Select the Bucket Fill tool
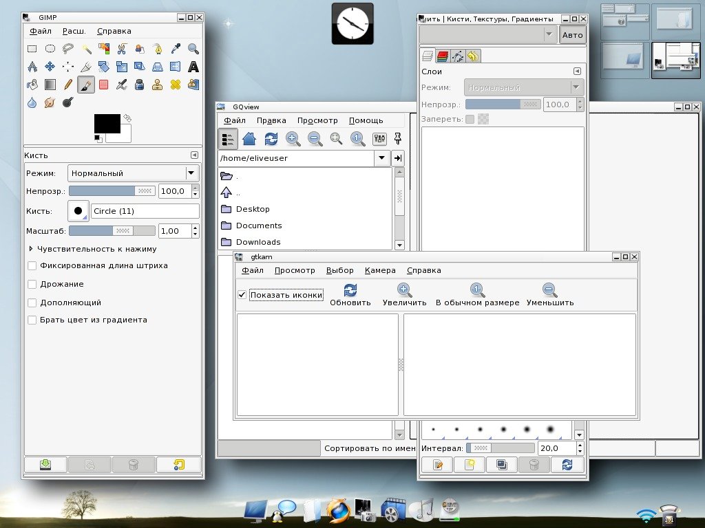 coord(32,85)
